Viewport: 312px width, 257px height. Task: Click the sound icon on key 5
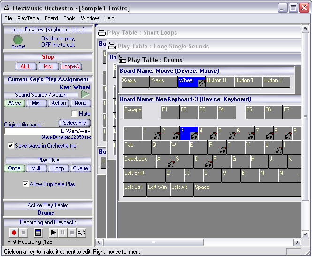click(x=232, y=135)
